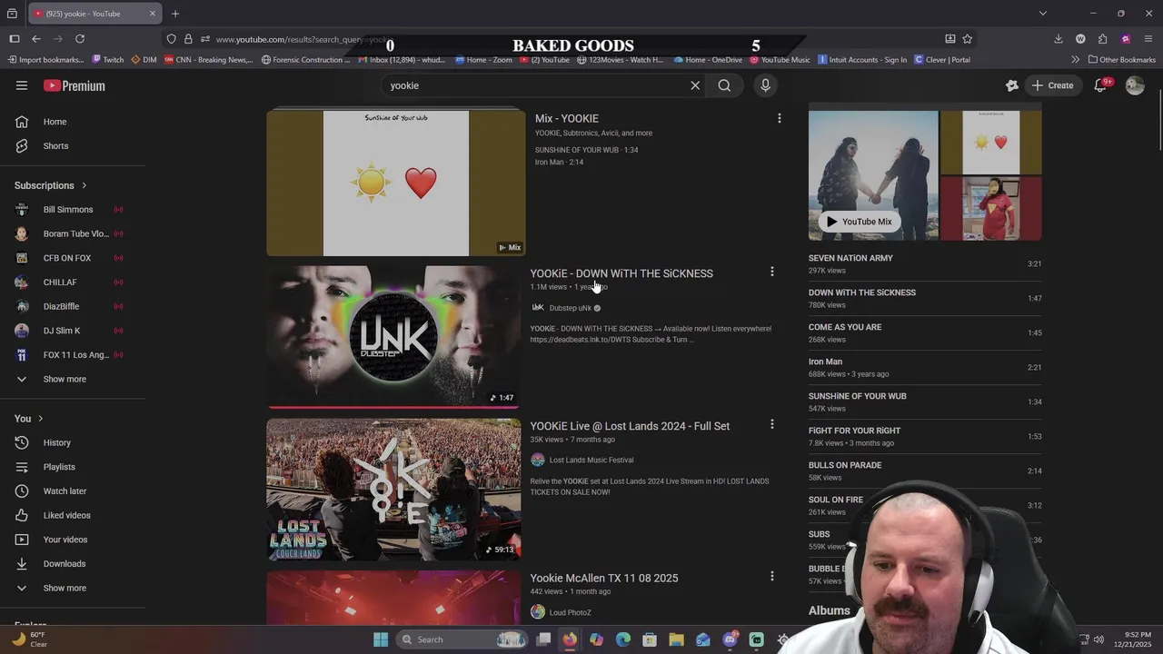This screenshot has width=1163, height=654.
Task: Expand the Subscriptions section header
Action: (x=51, y=185)
